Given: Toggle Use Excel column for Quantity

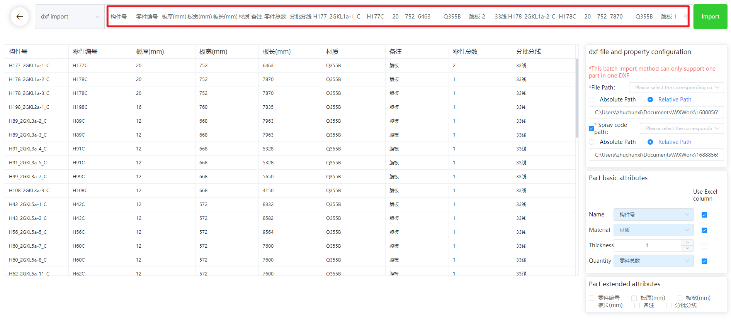Looking at the screenshot, I should [x=704, y=261].
